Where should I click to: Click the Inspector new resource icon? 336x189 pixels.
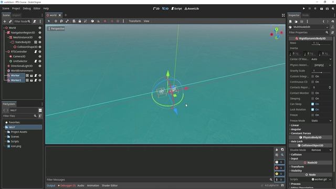[290, 22]
